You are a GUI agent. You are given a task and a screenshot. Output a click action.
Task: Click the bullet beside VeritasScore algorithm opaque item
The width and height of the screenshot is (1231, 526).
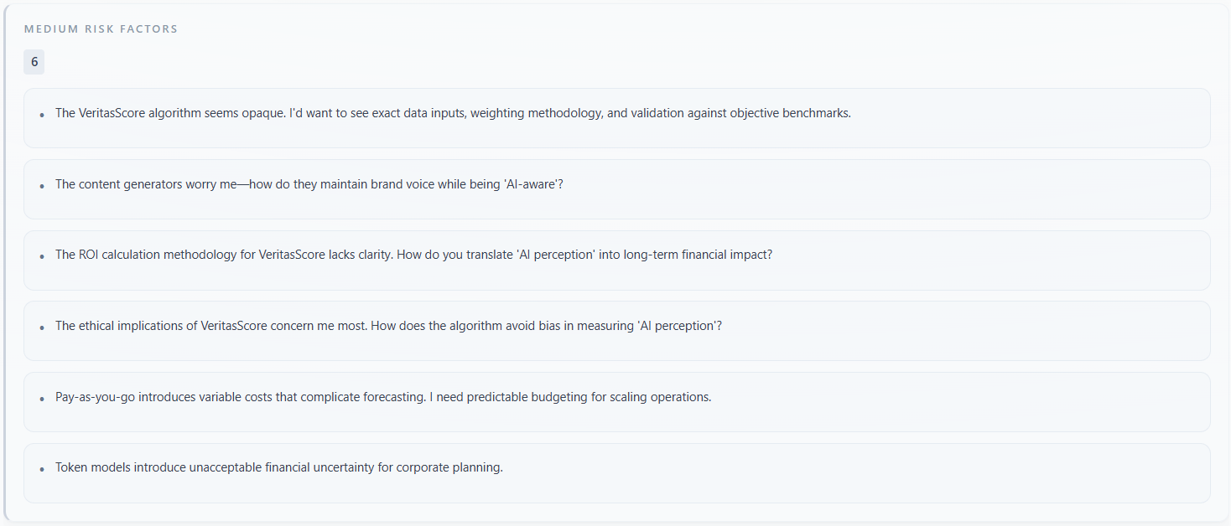(42, 115)
